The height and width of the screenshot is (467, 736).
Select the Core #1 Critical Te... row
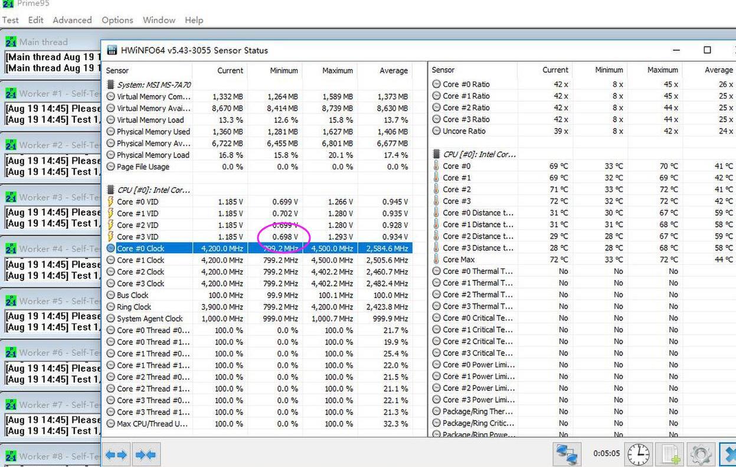583,330
